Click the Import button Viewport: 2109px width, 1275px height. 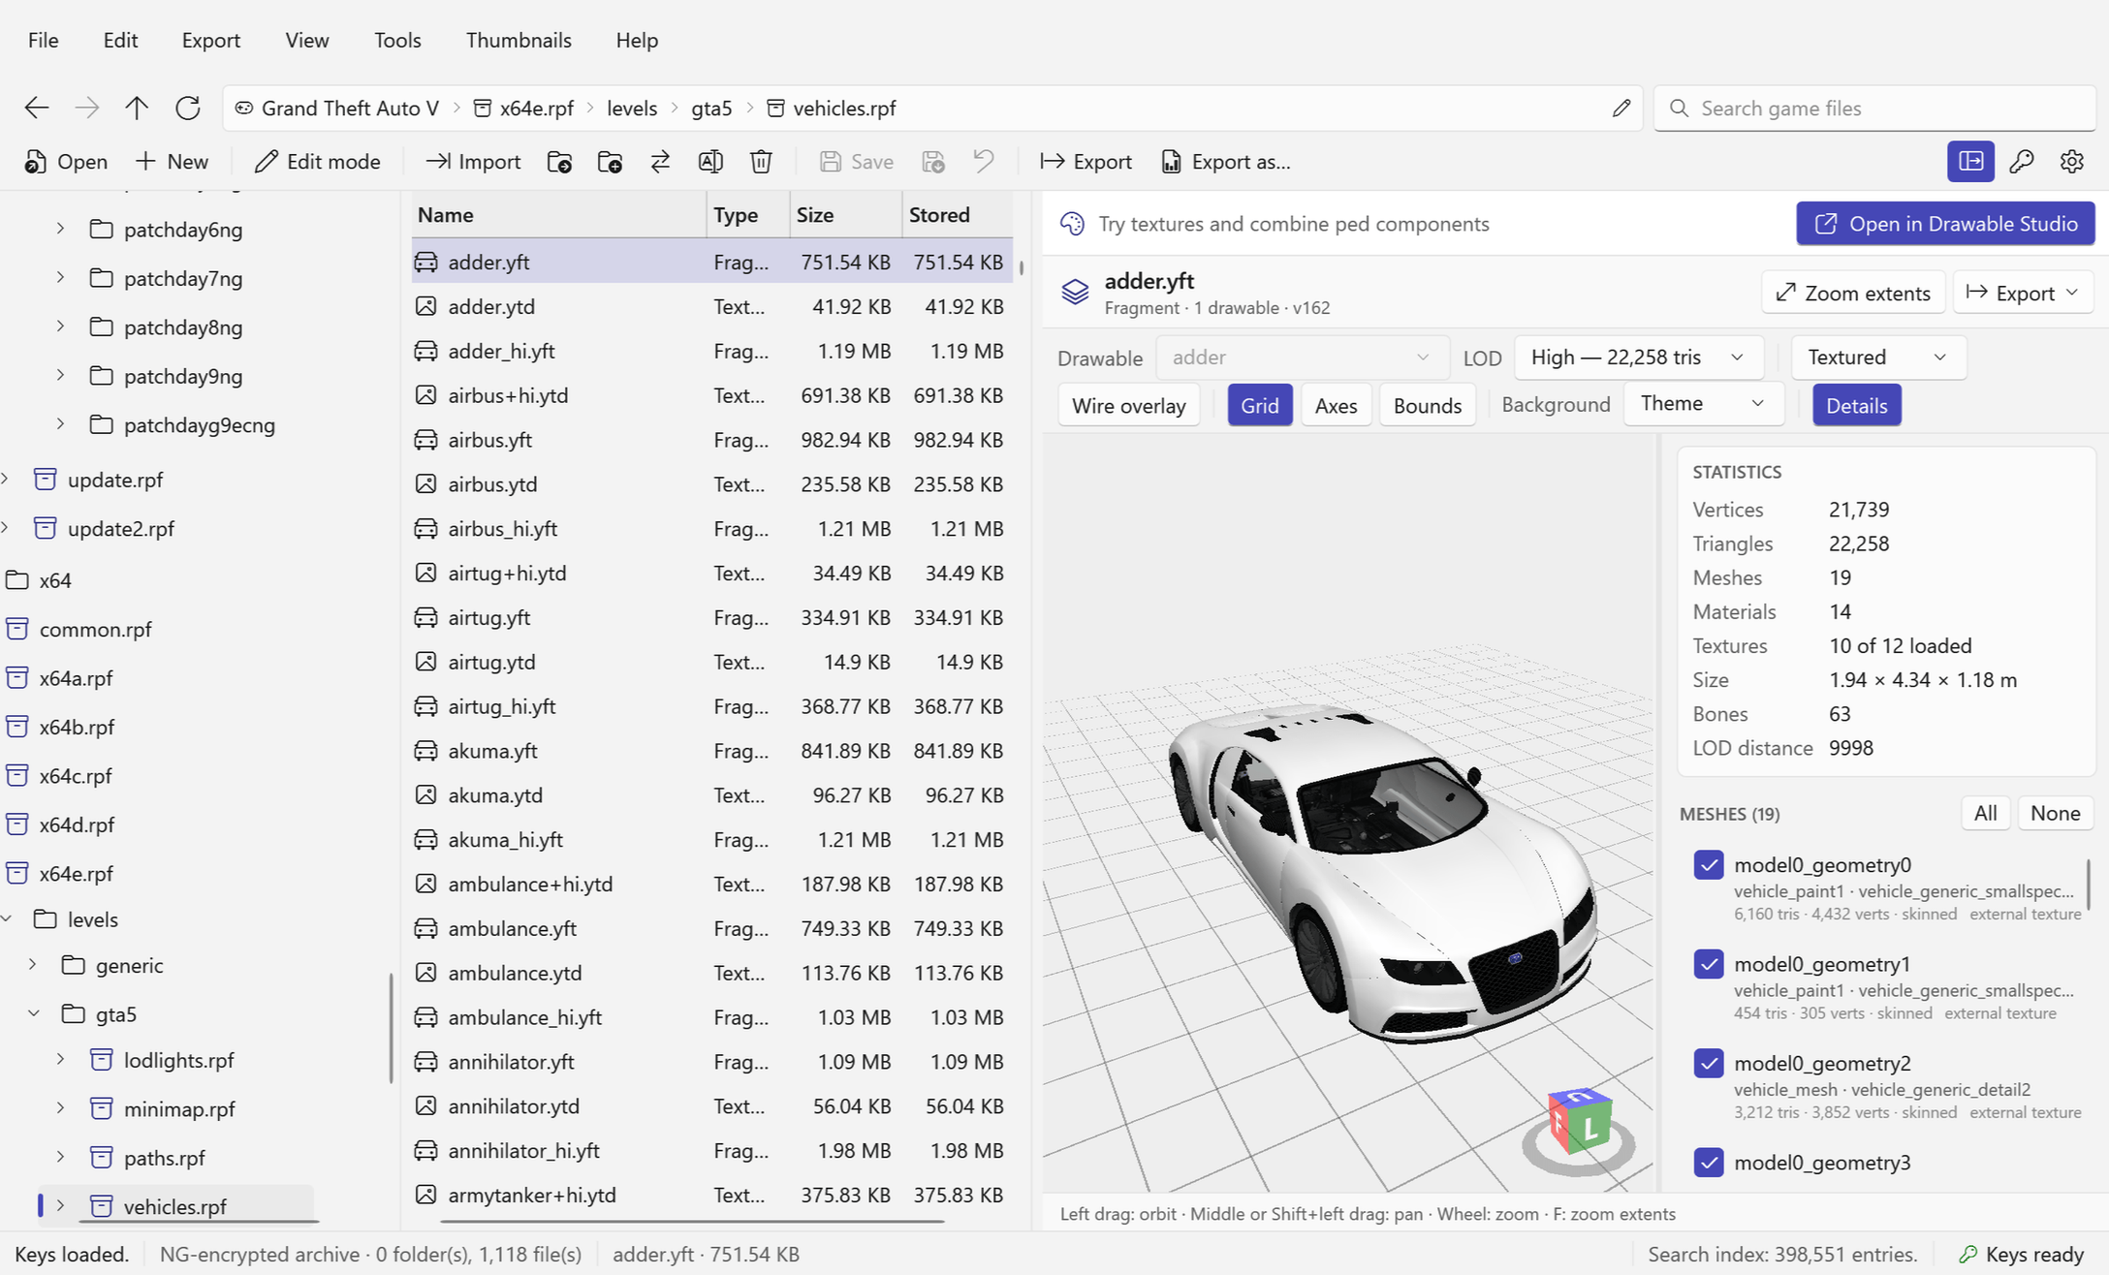point(473,162)
